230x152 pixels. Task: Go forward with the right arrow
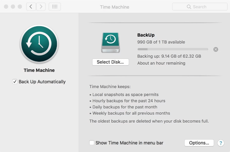click(x=41, y=7)
